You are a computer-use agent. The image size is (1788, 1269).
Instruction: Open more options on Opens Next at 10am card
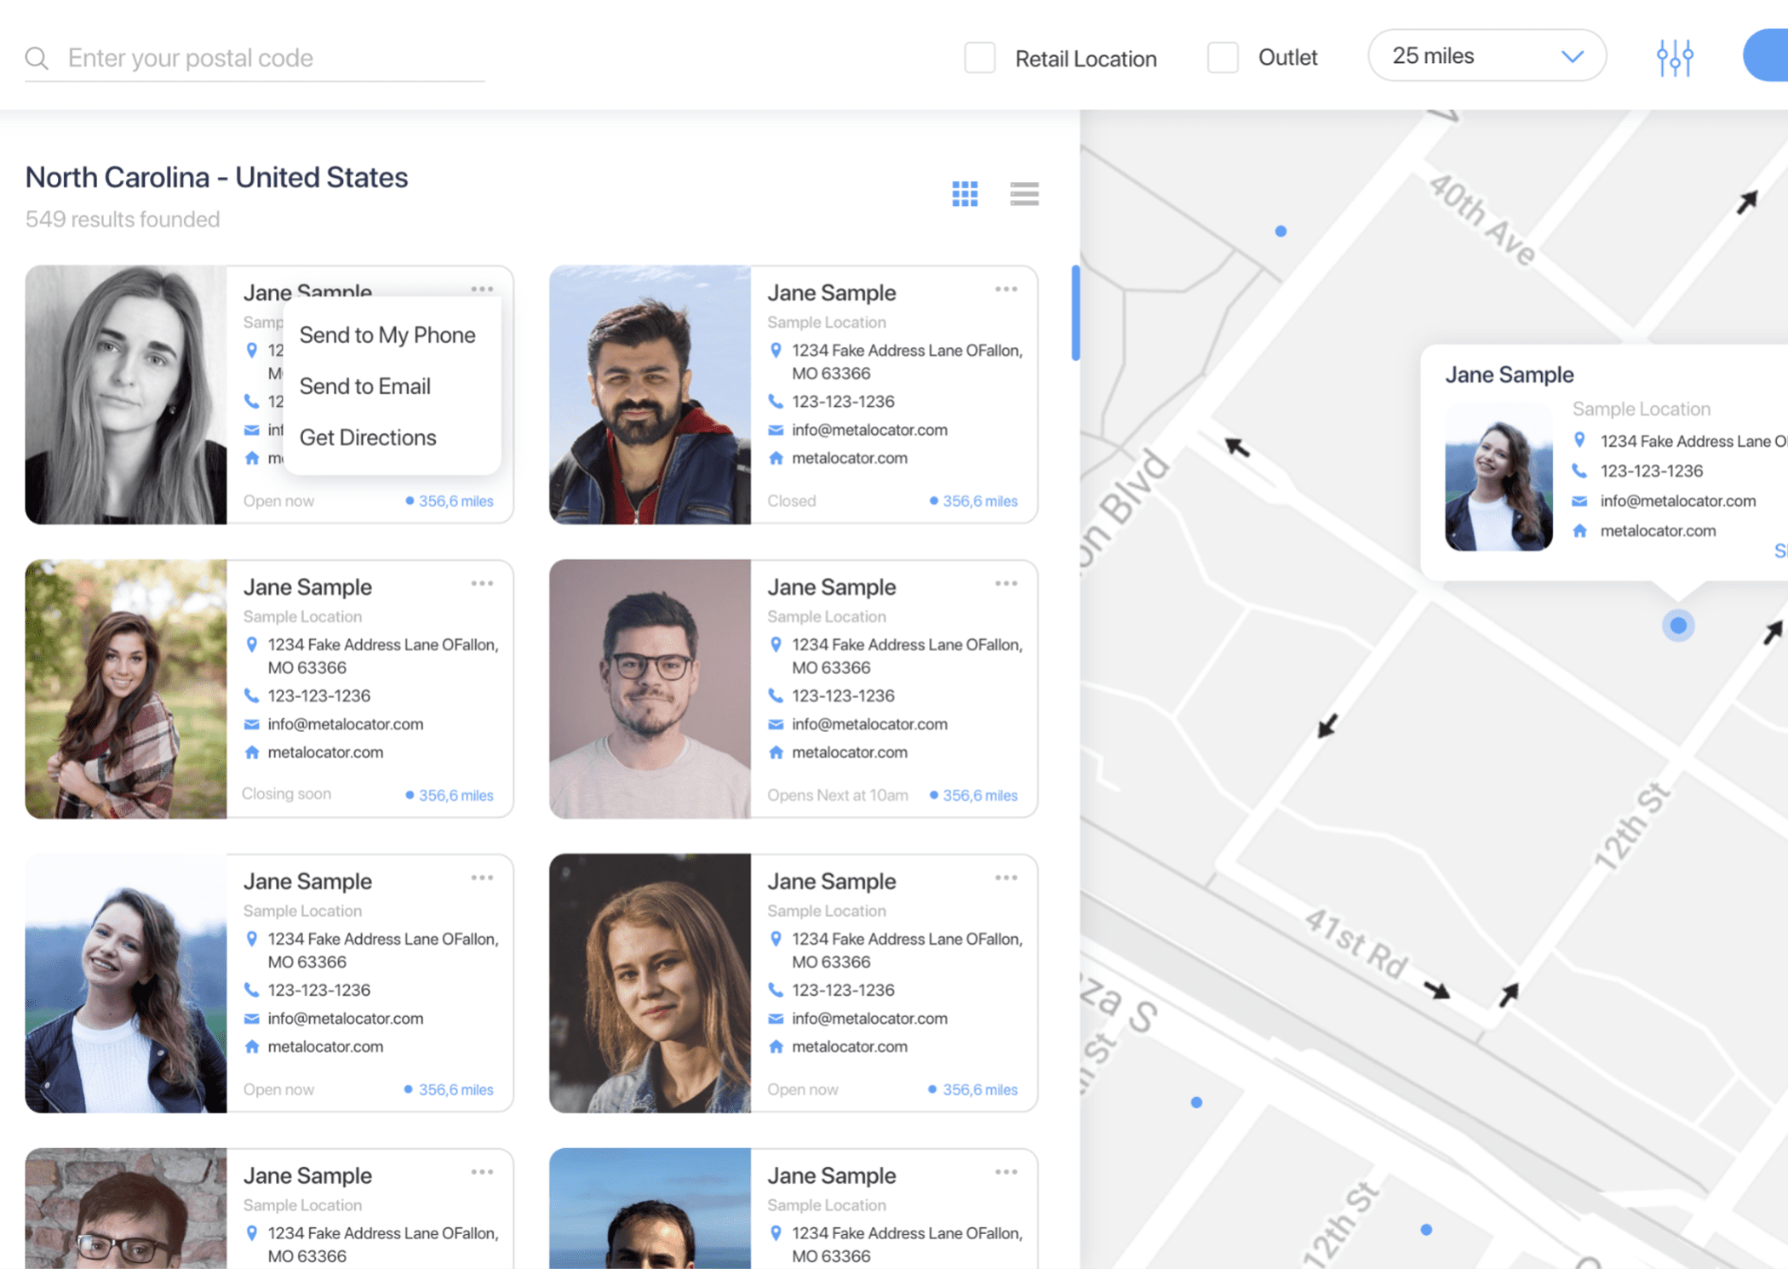(1006, 584)
